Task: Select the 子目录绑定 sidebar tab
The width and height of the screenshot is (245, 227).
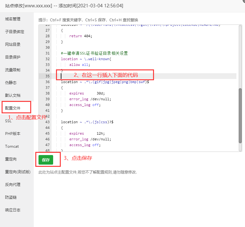Action: pyautogui.click(x=15, y=32)
